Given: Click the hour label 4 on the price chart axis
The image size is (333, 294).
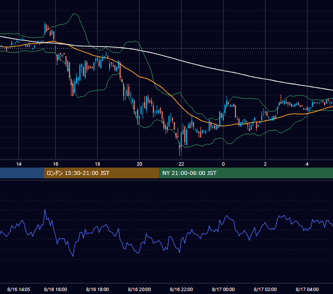Looking at the screenshot, I should [x=307, y=164].
